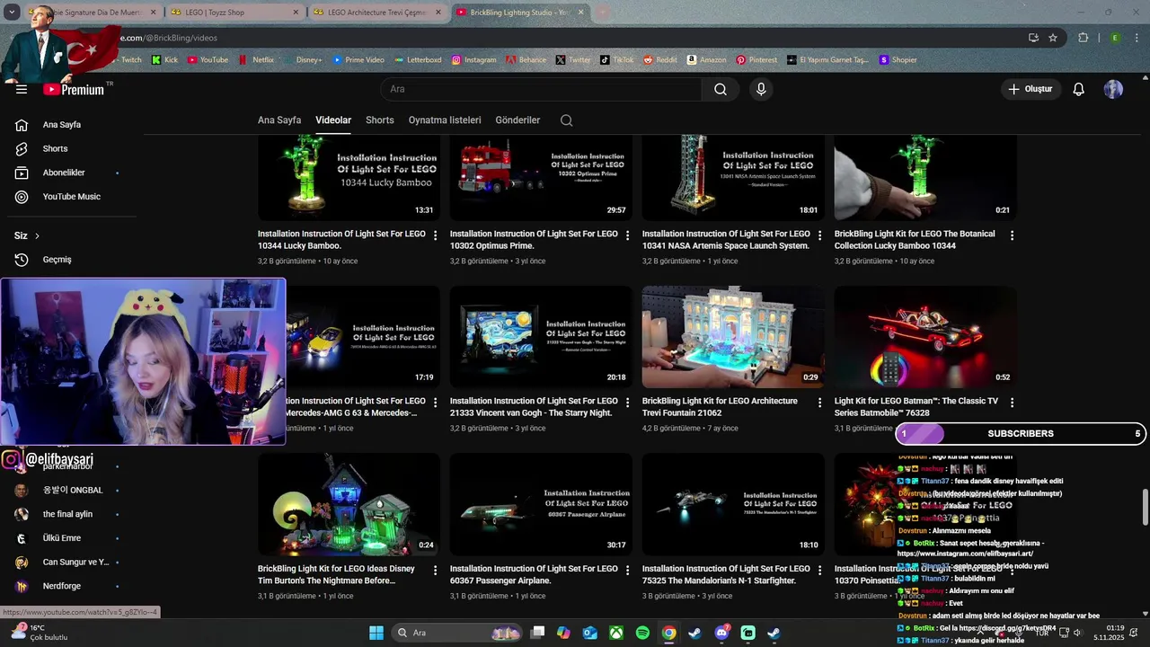The height and width of the screenshot is (647, 1150).
Task: Click the search magnifier button
Action: pos(721,89)
